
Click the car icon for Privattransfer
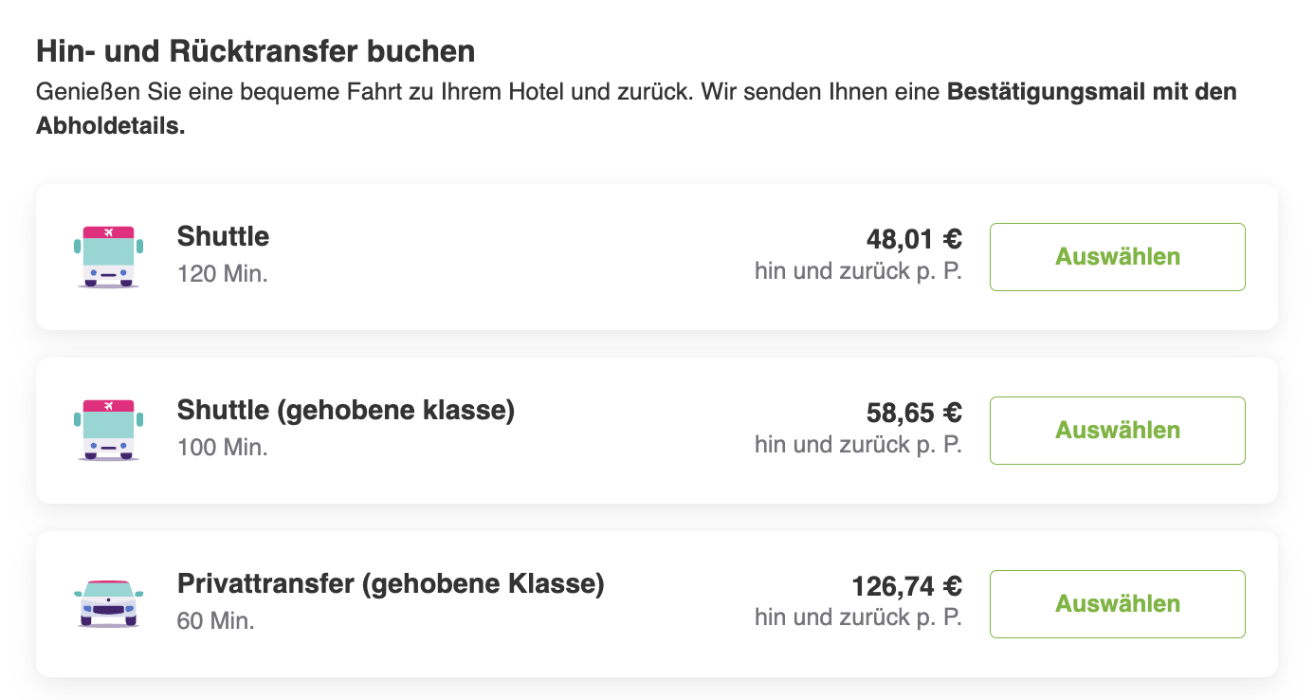click(x=108, y=602)
